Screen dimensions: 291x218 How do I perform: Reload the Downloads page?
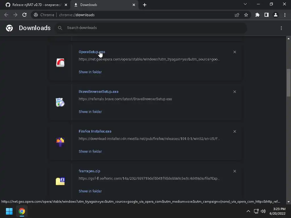pyautogui.click(x=24, y=15)
